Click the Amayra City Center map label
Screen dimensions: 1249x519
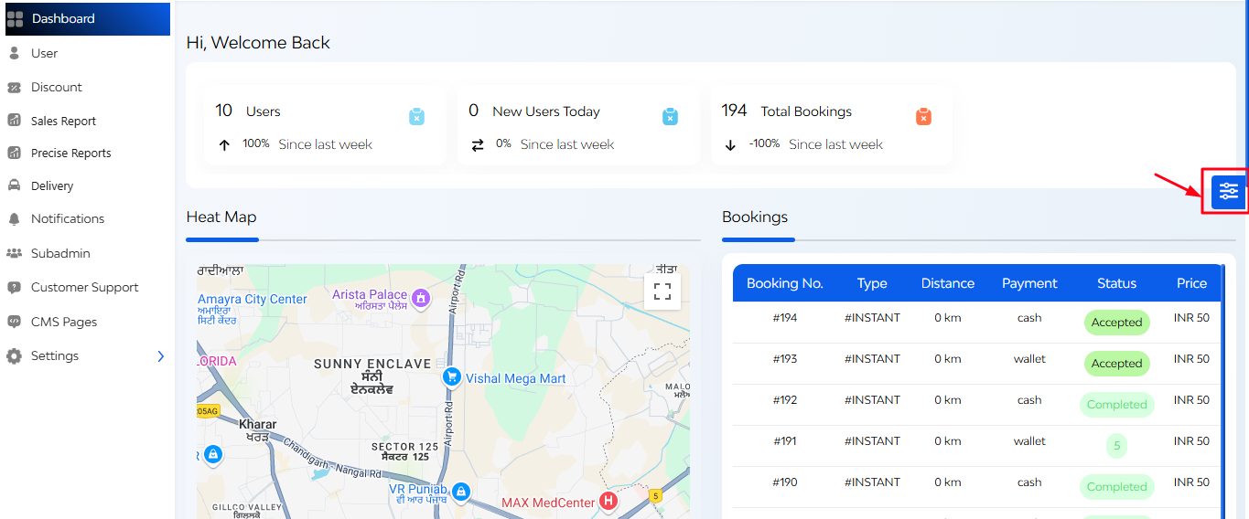[x=253, y=299]
